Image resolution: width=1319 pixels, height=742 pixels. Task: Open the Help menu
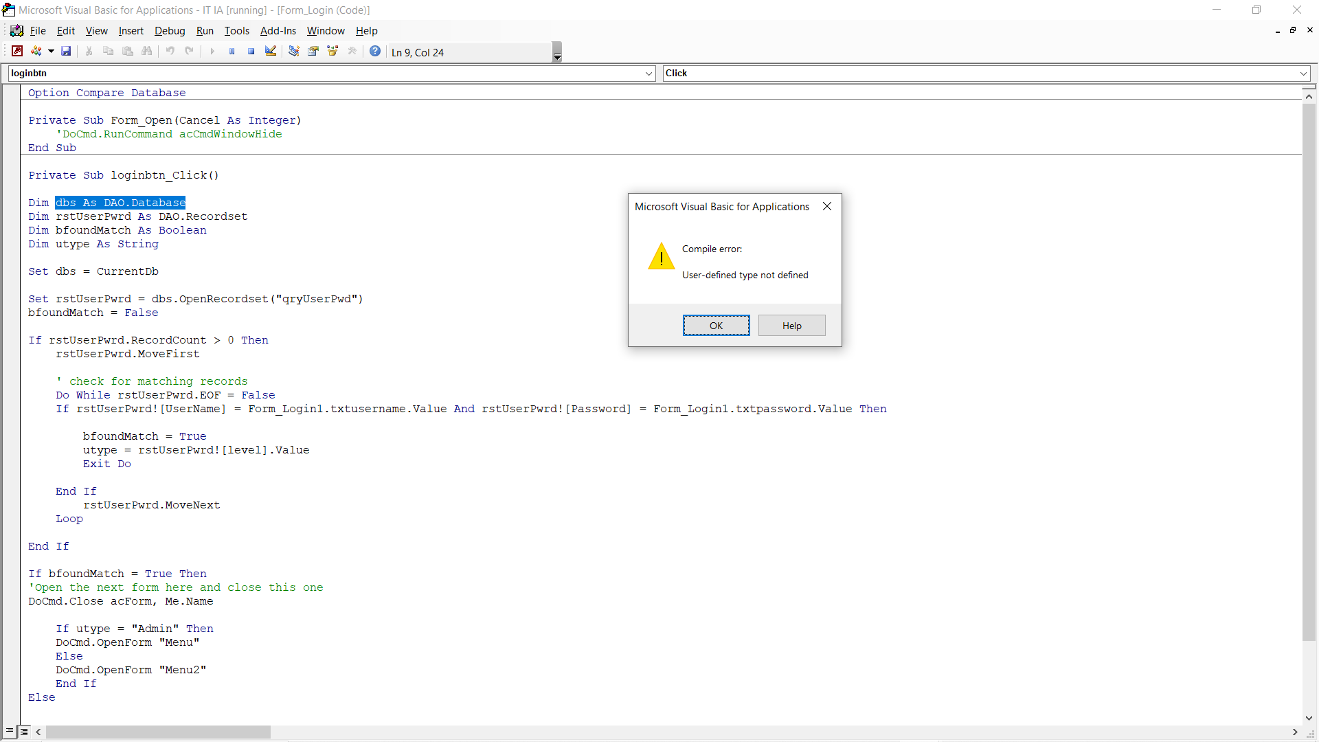click(366, 31)
